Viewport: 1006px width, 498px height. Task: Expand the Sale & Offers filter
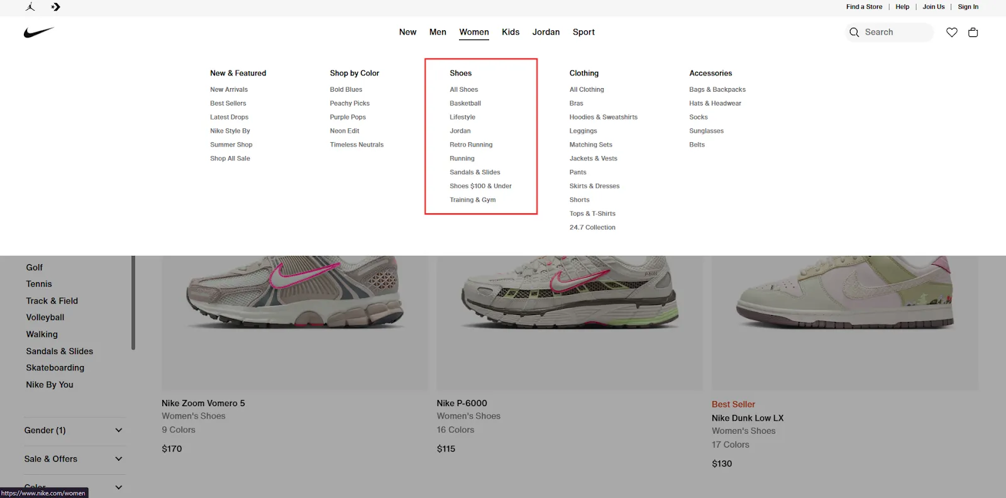click(74, 459)
